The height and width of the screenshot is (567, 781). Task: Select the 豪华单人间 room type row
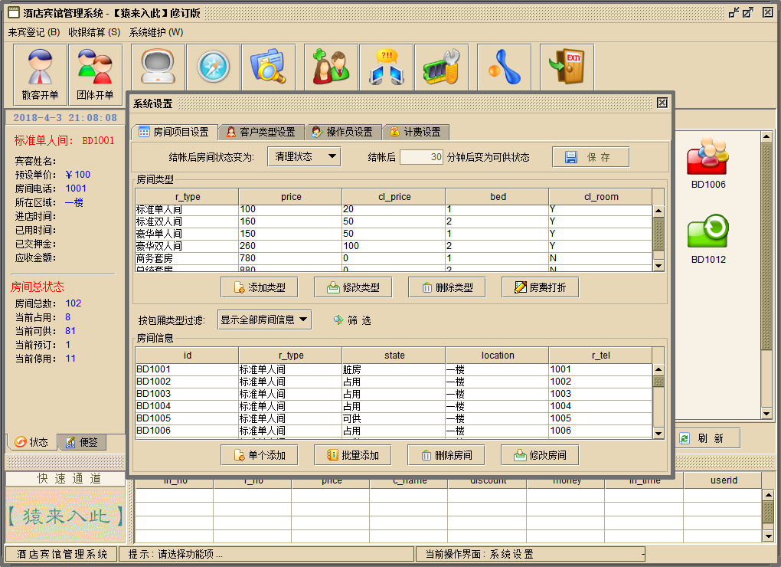click(x=394, y=234)
